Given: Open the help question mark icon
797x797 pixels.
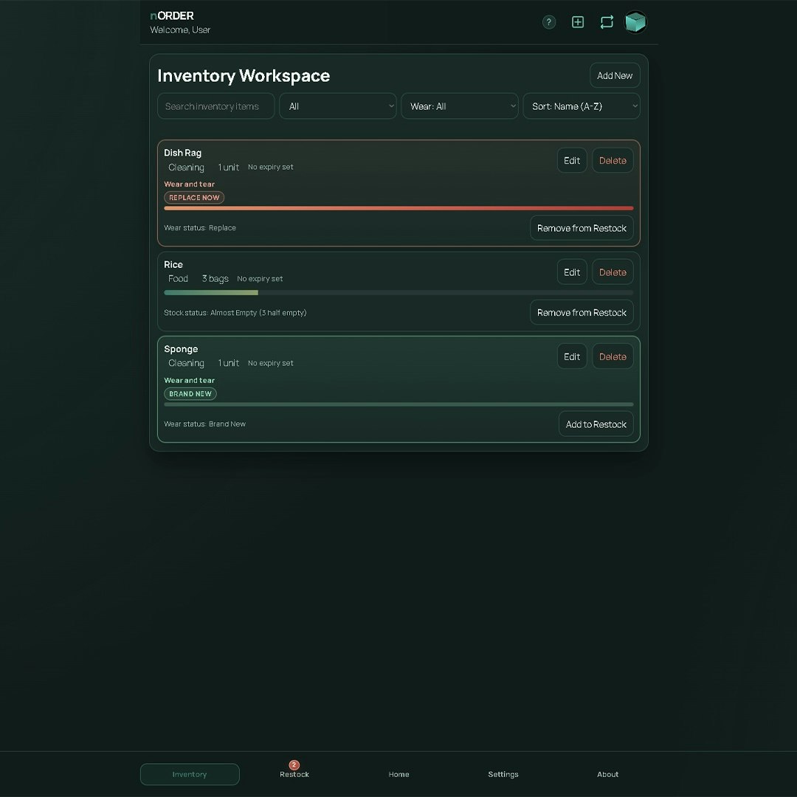Looking at the screenshot, I should point(549,22).
